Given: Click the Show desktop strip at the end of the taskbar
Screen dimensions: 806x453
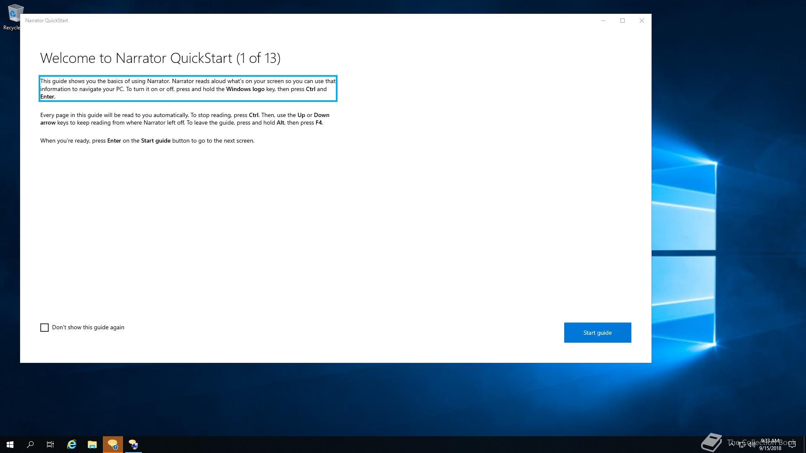Looking at the screenshot, I should pos(804,445).
